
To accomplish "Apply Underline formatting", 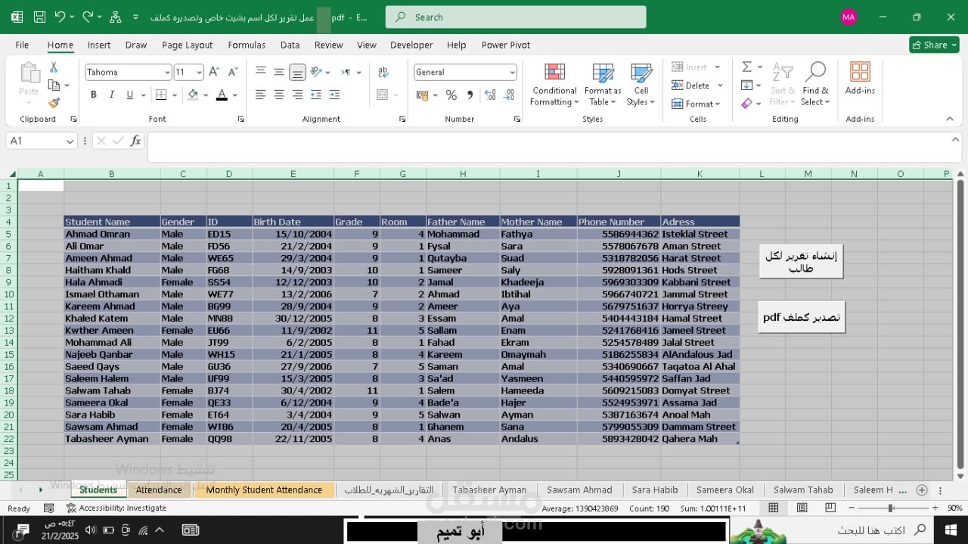I will pyautogui.click(x=130, y=95).
